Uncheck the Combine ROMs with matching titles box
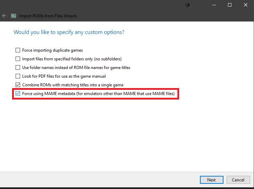Viewport: 254px width, 189px height. coord(18,85)
